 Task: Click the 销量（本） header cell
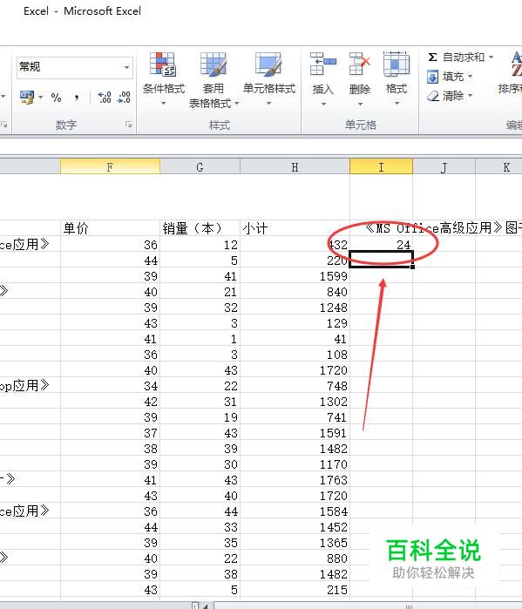[200, 228]
